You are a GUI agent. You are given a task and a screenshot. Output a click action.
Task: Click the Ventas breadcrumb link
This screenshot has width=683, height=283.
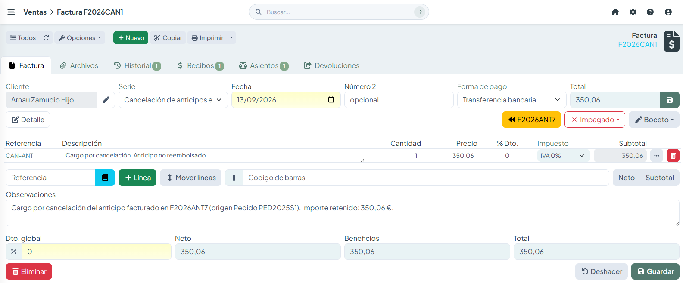(x=35, y=12)
